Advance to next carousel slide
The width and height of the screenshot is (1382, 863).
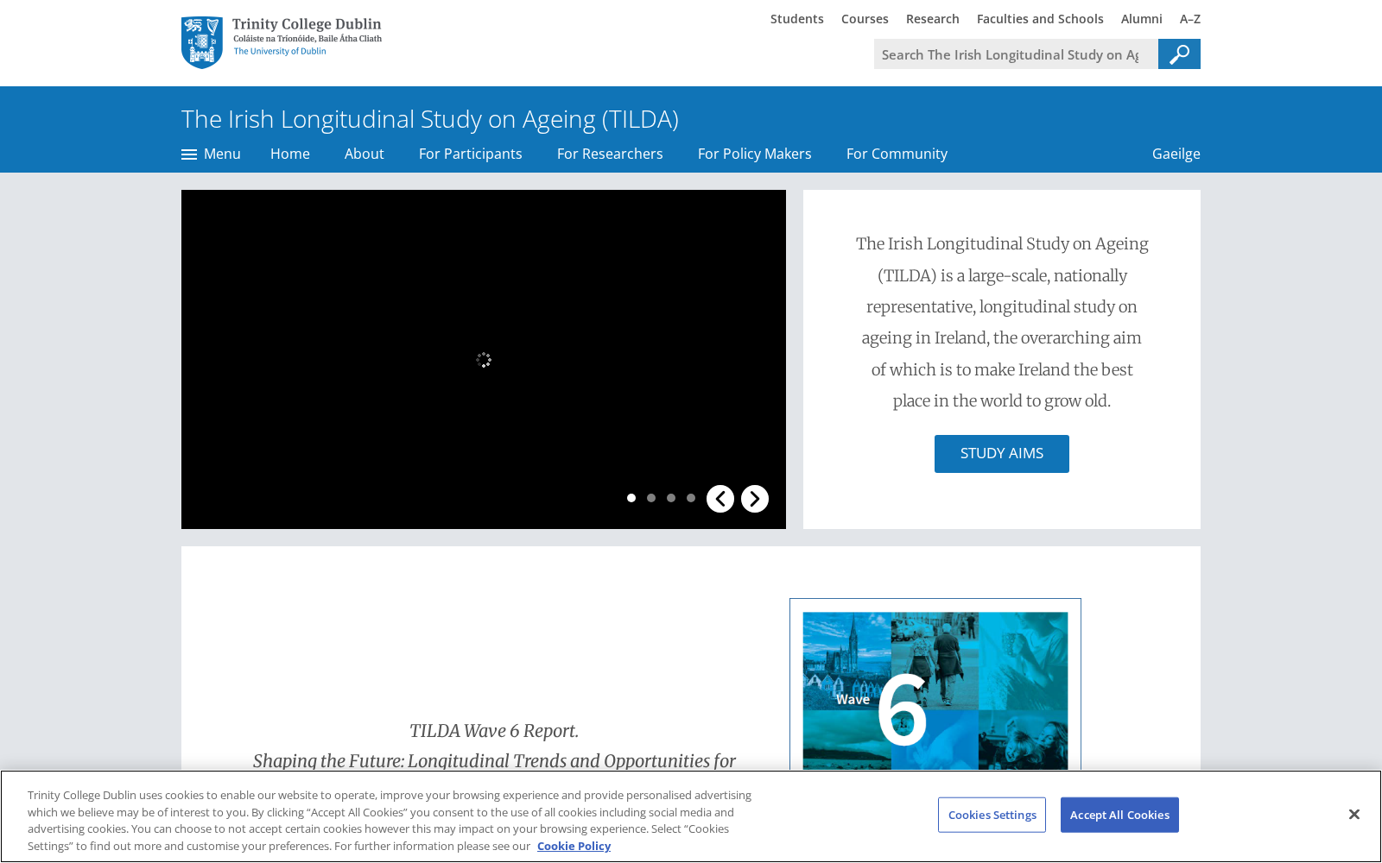coord(755,499)
